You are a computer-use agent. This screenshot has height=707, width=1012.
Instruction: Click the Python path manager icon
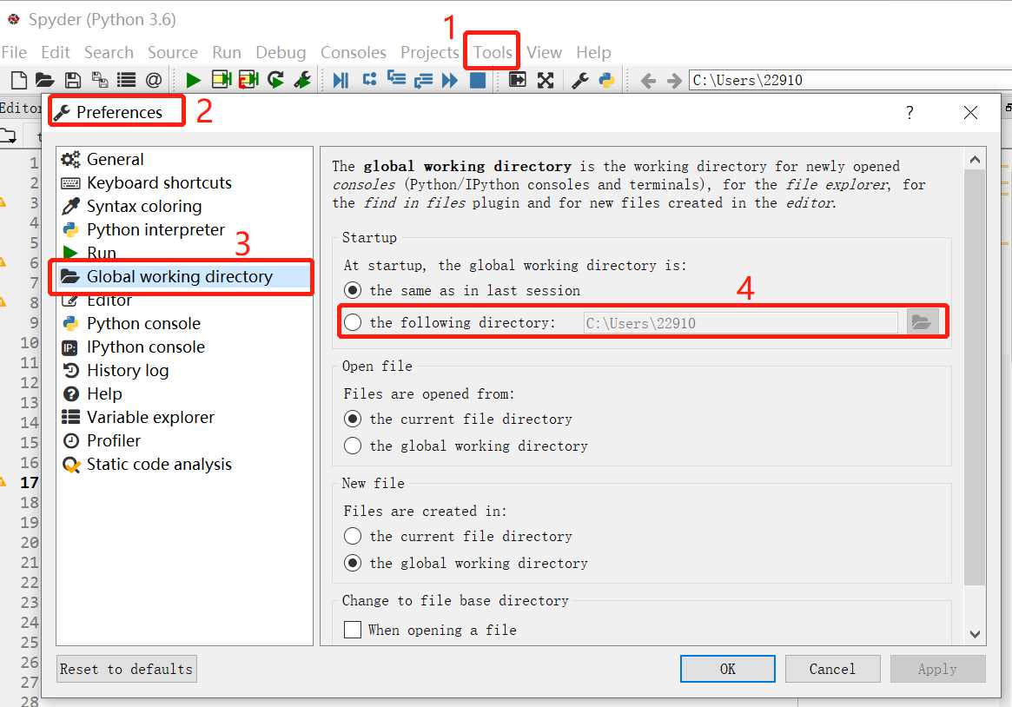606,80
